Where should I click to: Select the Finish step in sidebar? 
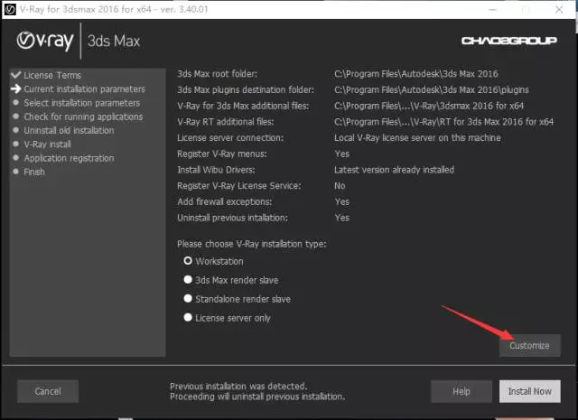coord(34,172)
